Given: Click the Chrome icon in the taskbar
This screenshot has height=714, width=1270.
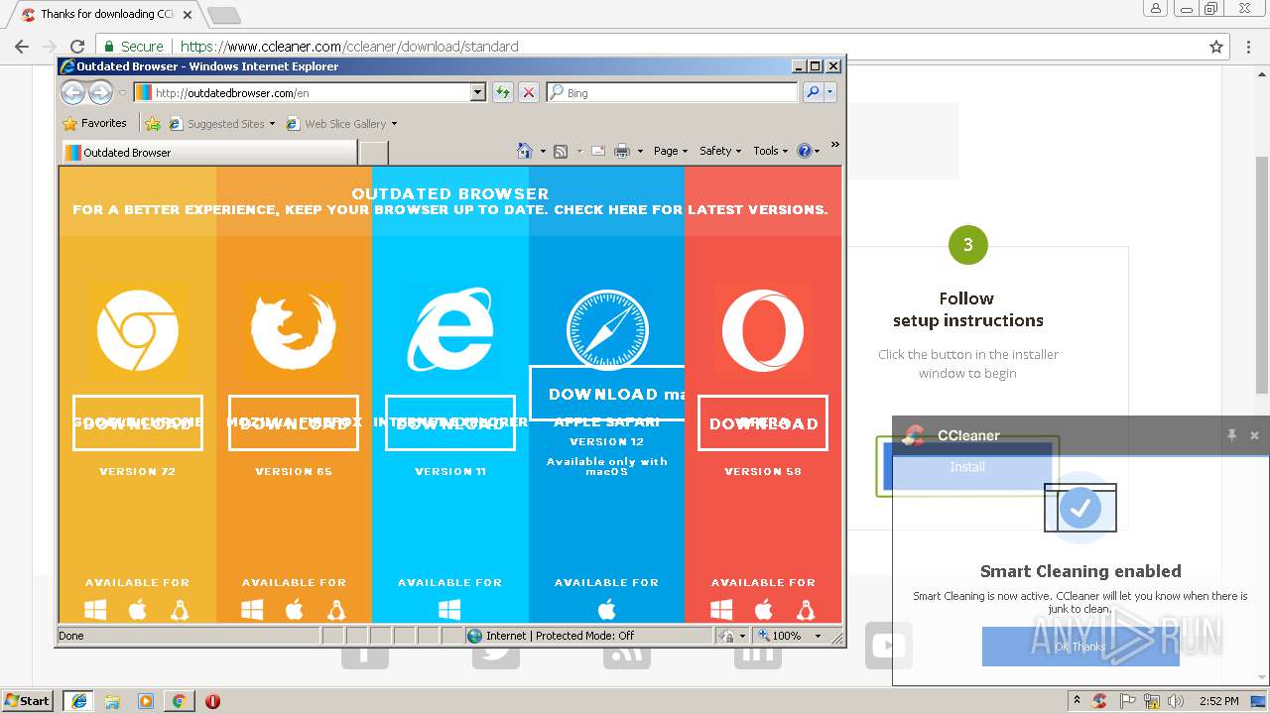Looking at the screenshot, I should point(179,701).
